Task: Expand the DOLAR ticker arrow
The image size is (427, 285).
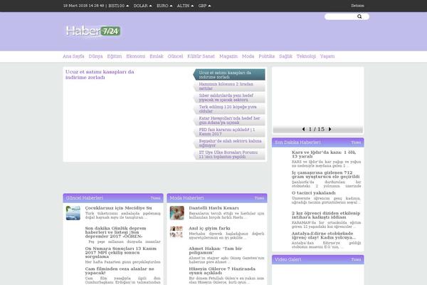Action: tap(150, 6)
